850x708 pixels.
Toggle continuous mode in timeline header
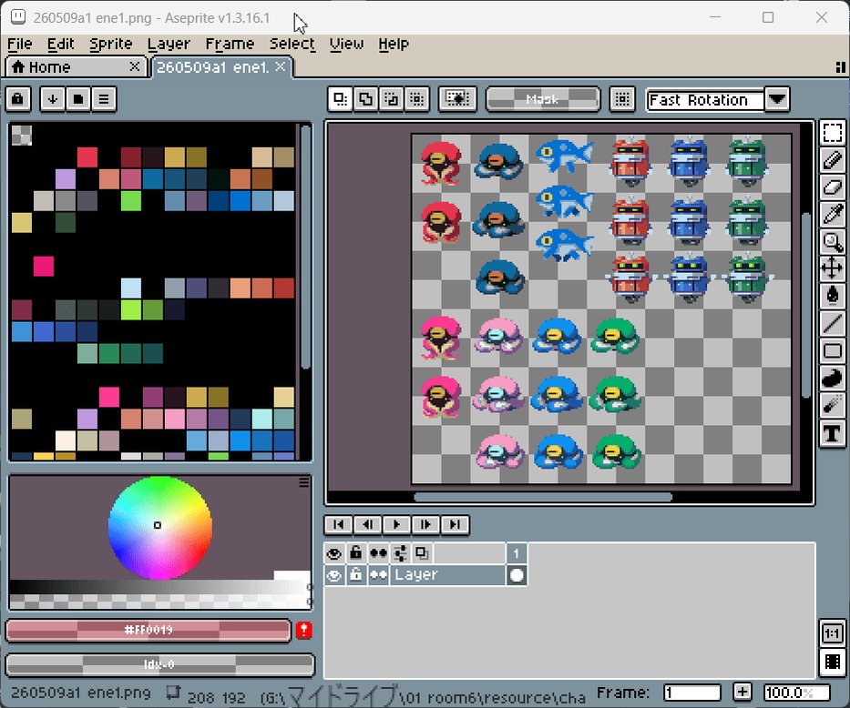378,553
